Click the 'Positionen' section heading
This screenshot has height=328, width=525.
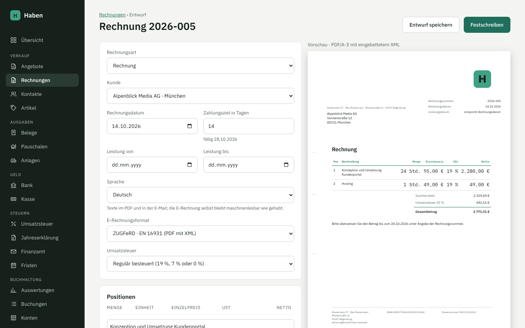(121, 297)
